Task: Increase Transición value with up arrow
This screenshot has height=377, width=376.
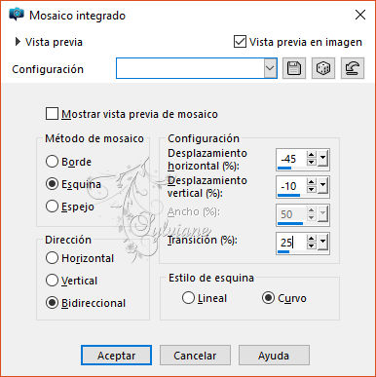Action: pos(311,239)
